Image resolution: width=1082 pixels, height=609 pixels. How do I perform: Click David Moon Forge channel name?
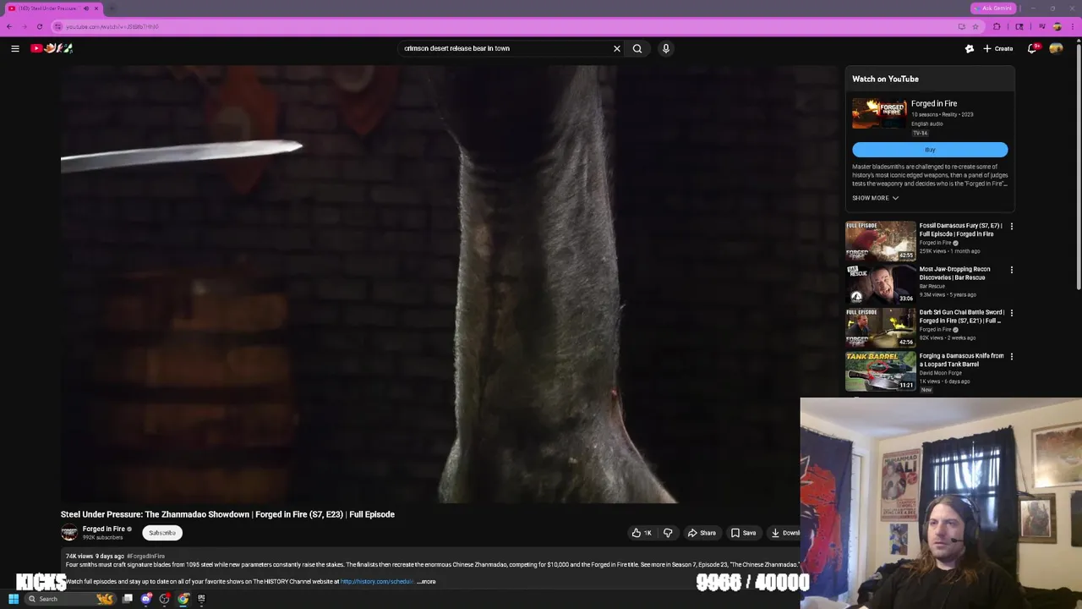pyautogui.click(x=940, y=373)
